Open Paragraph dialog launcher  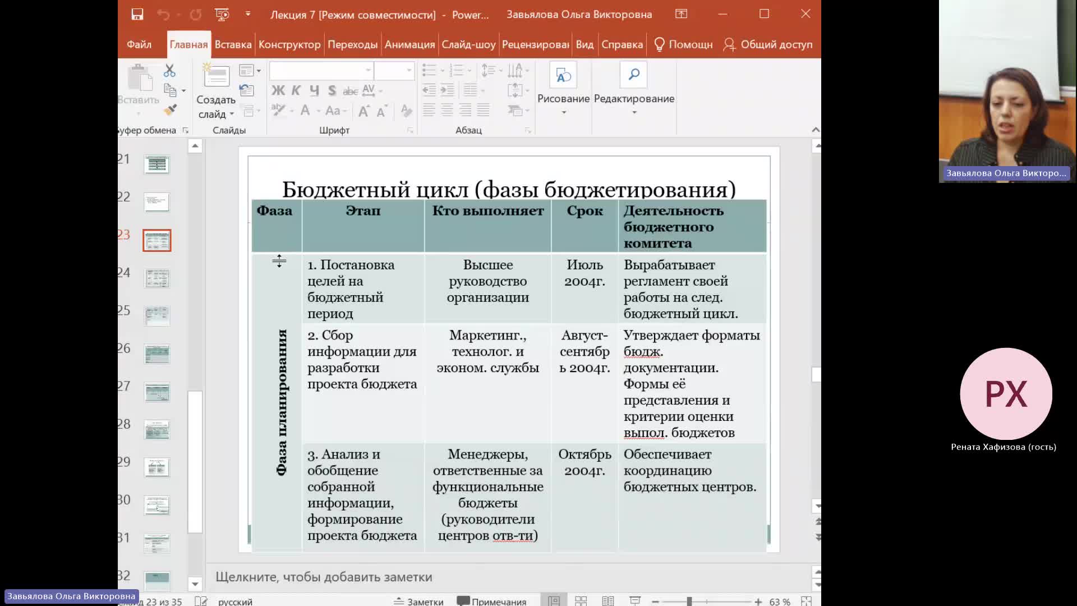tap(528, 130)
